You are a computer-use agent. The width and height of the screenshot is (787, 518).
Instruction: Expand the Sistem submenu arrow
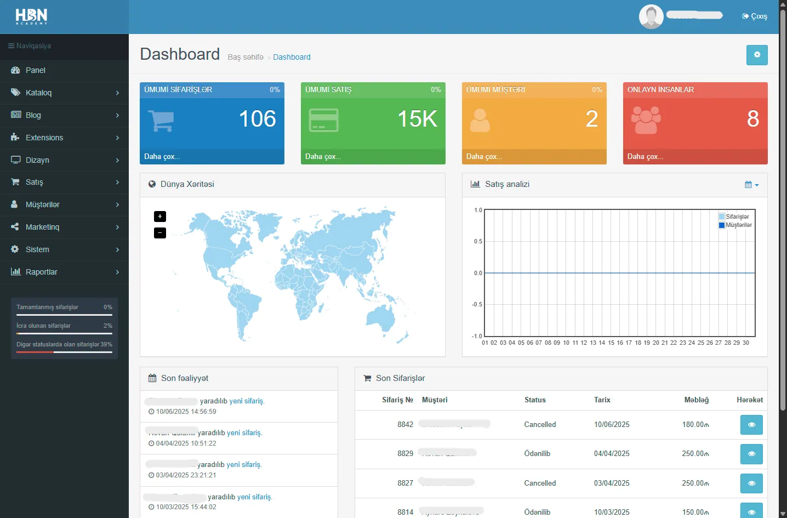(117, 250)
